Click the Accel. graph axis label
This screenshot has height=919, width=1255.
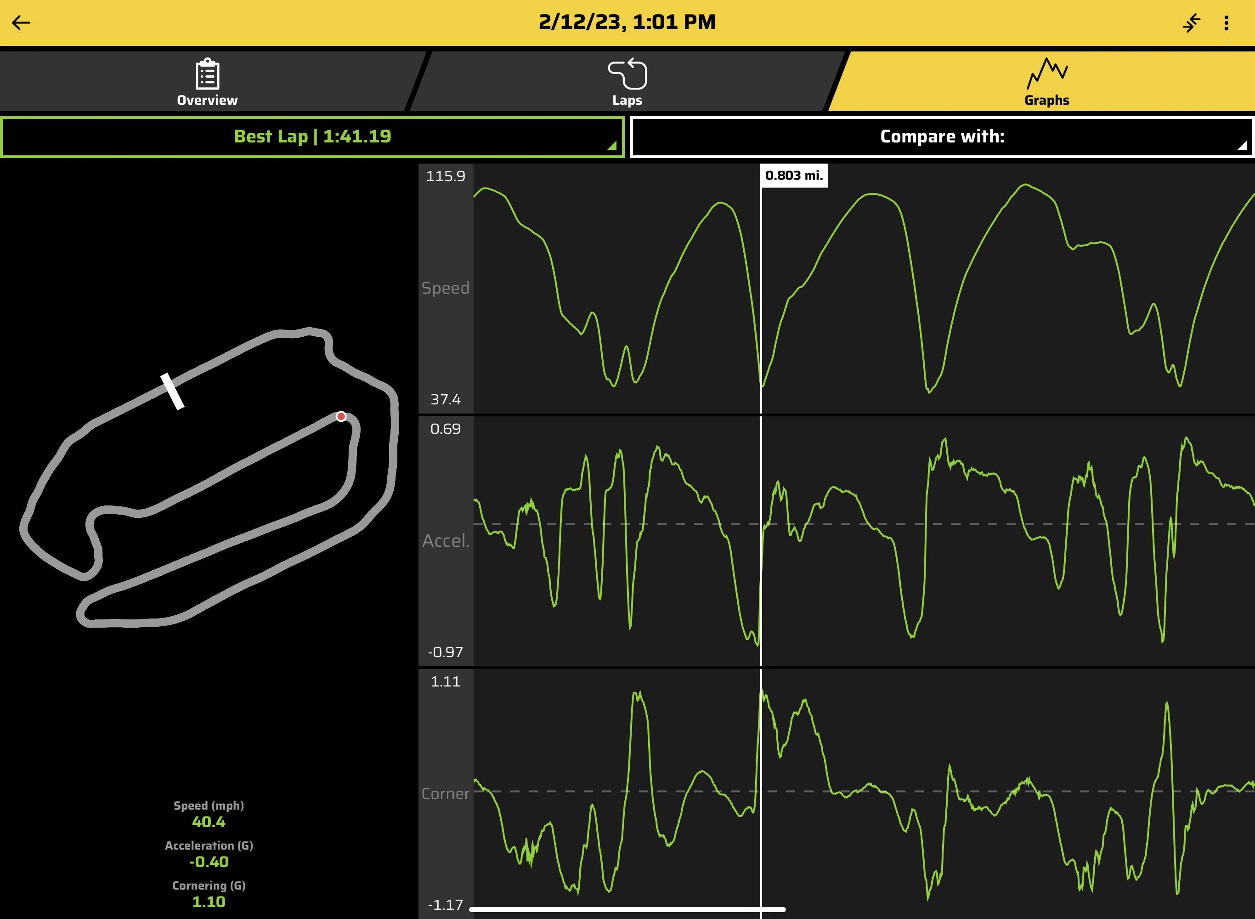point(446,541)
